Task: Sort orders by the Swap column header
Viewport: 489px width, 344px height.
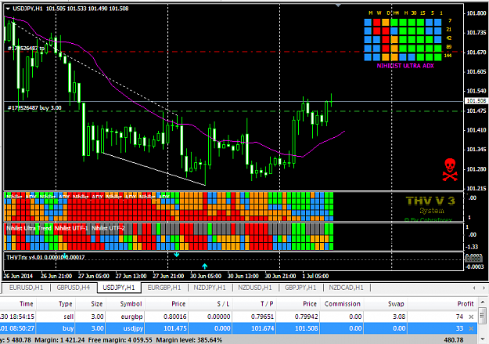Action: 396,304
